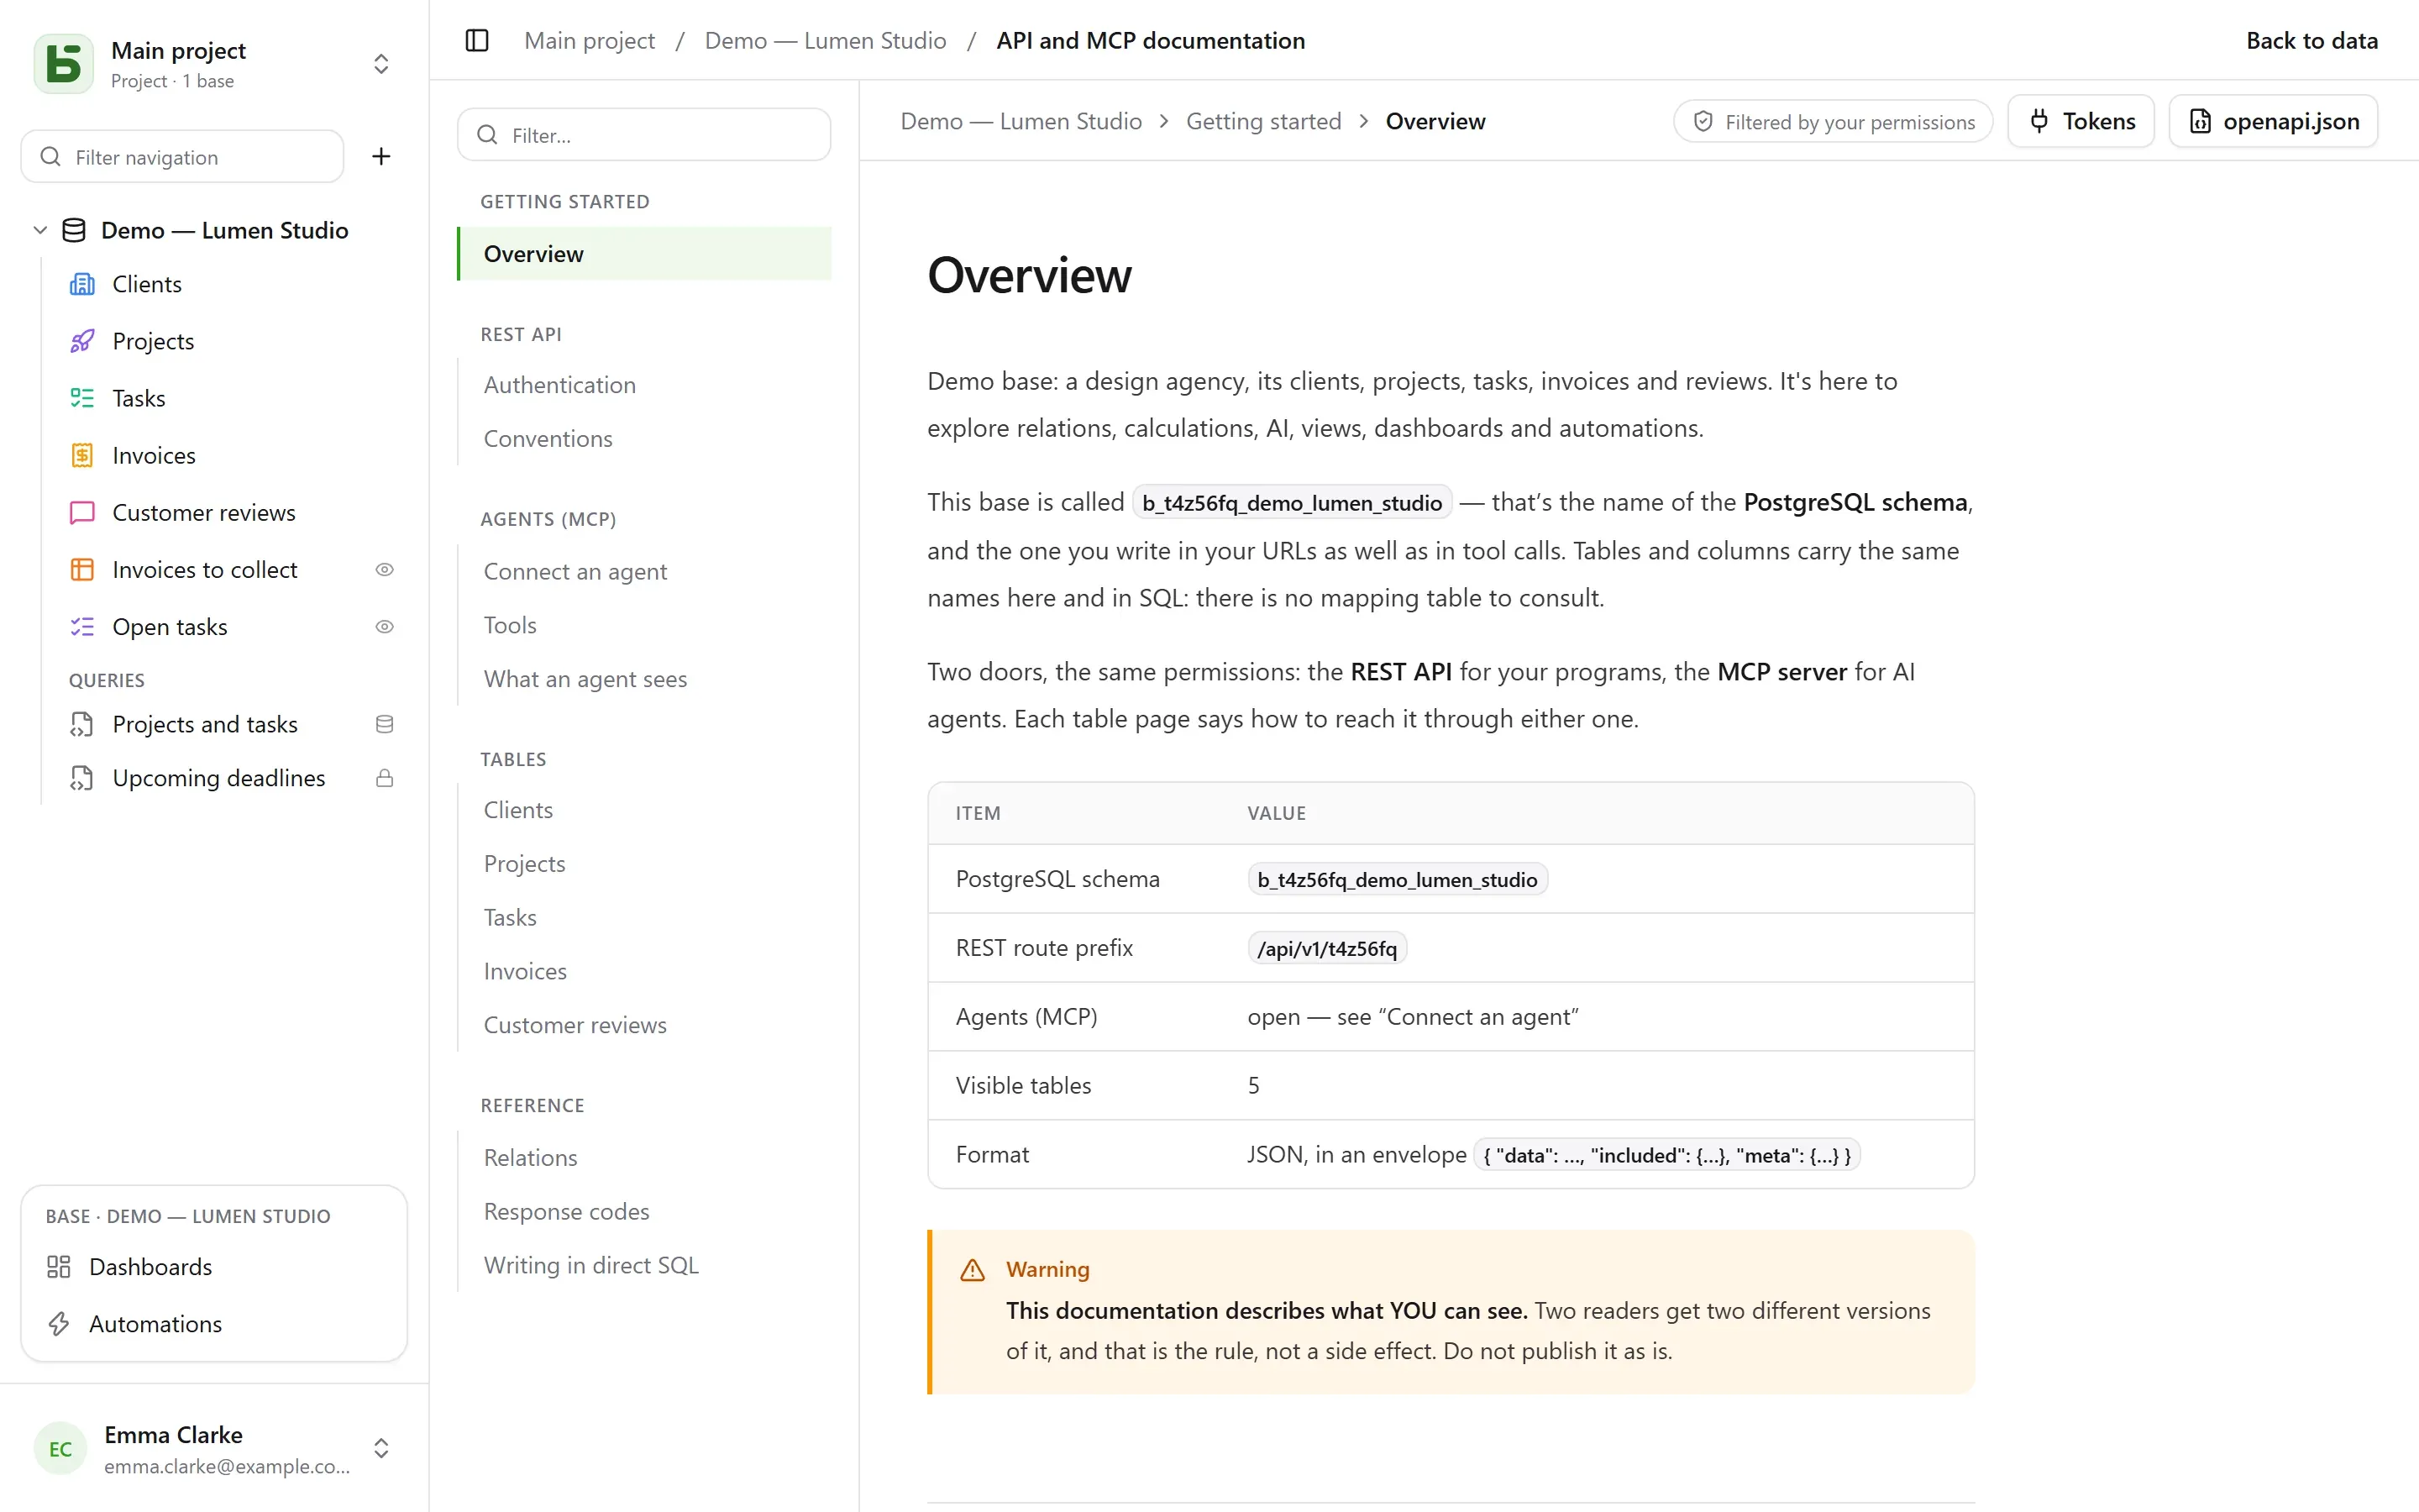
Task: Click the Customer reviews chat icon
Action: pyautogui.click(x=82, y=512)
